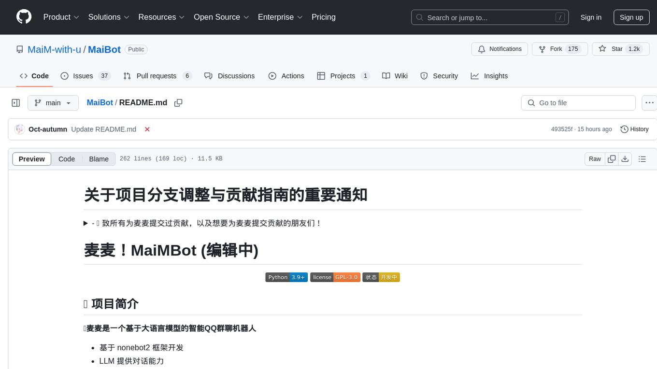Click the 状态 开发中 badge
Screen dimensions: 657x369
coord(381,277)
